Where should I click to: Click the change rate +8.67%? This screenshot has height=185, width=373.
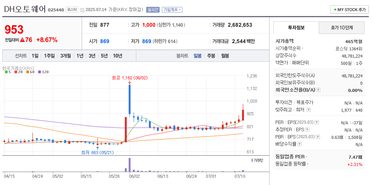47,40
